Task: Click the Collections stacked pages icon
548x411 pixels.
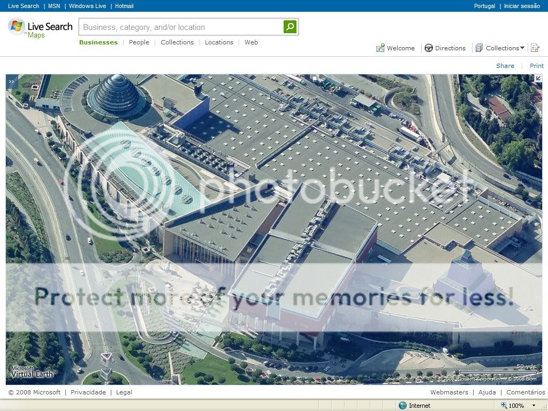Action: point(479,48)
